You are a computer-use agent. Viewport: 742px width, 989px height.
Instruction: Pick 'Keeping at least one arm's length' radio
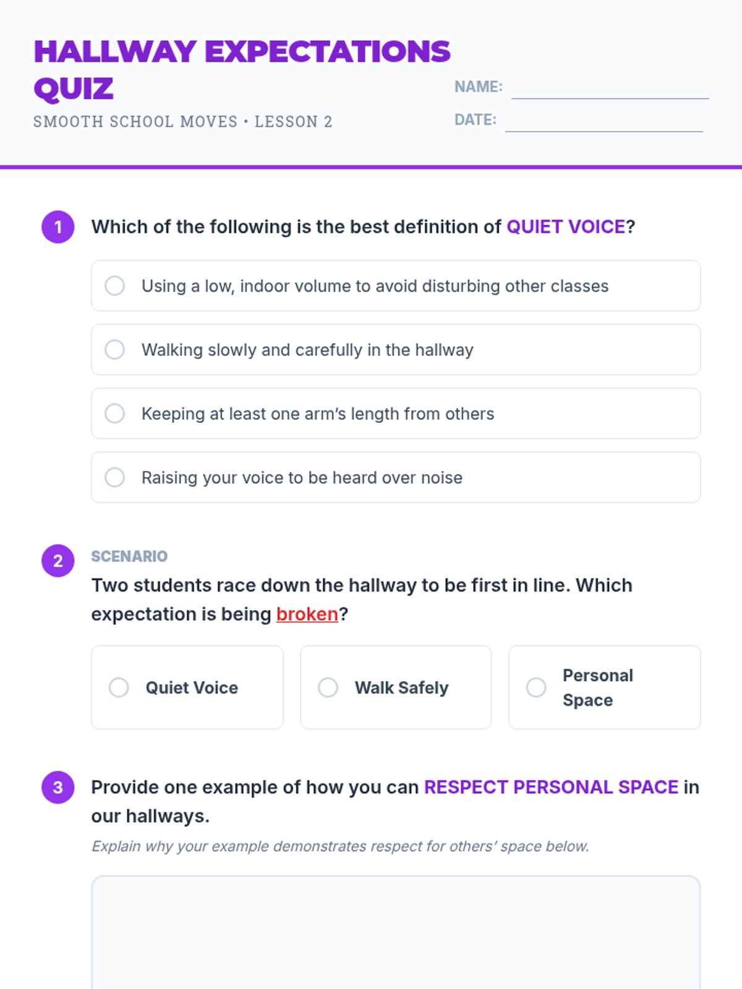point(114,414)
